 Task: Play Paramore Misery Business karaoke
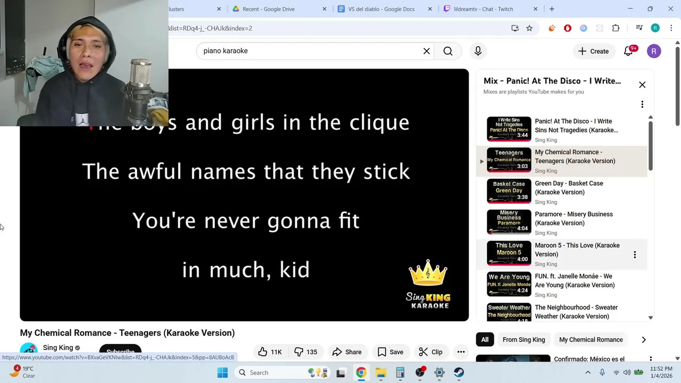[561, 223]
